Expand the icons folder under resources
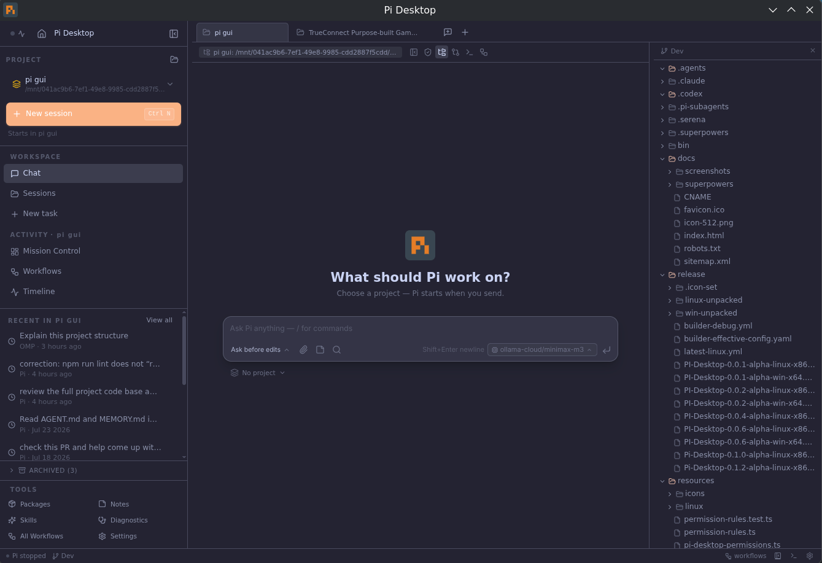 pos(670,494)
